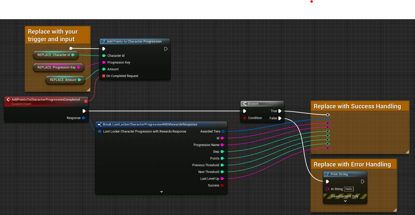The width and height of the screenshot is (415, 215).
Task: Click the Development Only banner on Print String
Action: tap(345, 196)
